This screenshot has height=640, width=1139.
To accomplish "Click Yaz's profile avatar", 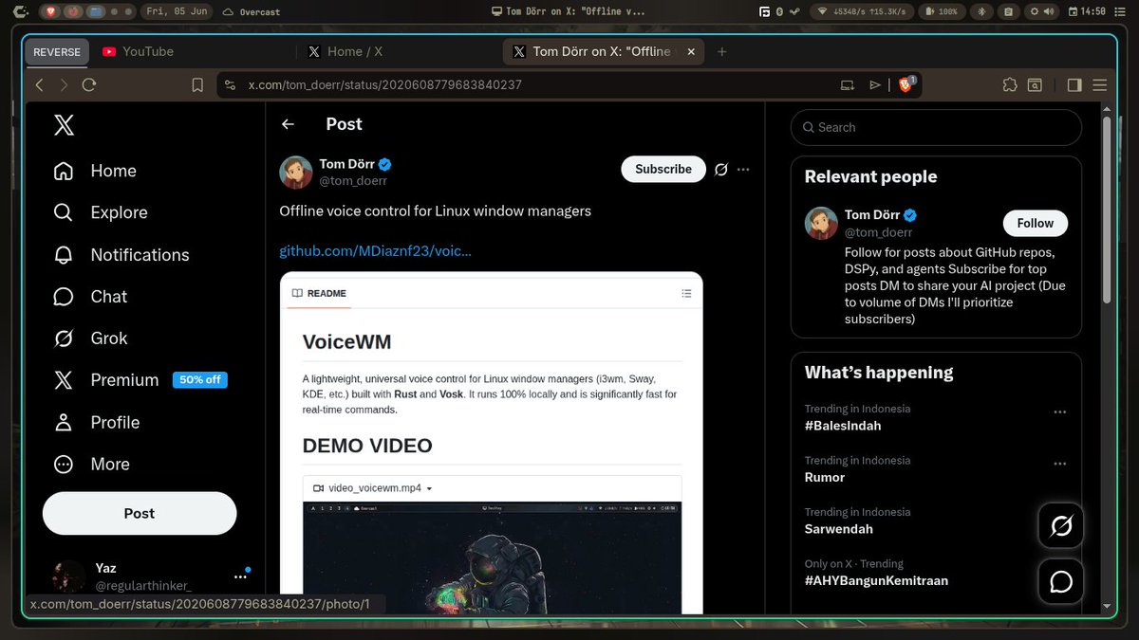I will pos(69,576).
